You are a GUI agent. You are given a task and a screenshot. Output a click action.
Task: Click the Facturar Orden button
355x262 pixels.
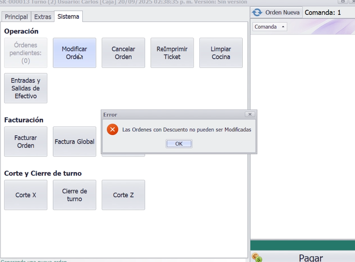25,142
